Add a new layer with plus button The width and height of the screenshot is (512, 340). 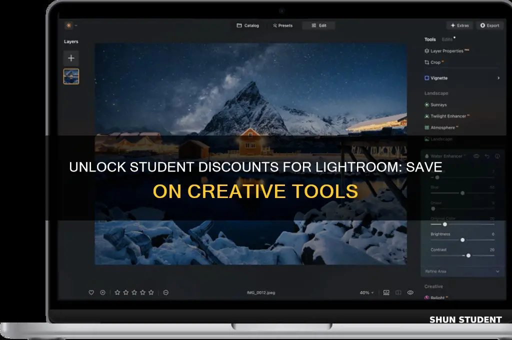[71, 58]
